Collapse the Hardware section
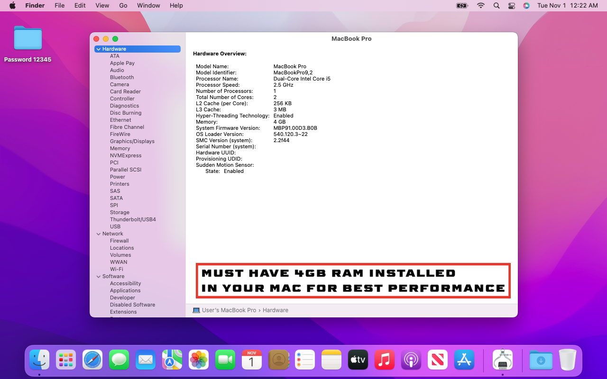The width and height of the screenshot is (607, 379). click(x=98, y=49)
